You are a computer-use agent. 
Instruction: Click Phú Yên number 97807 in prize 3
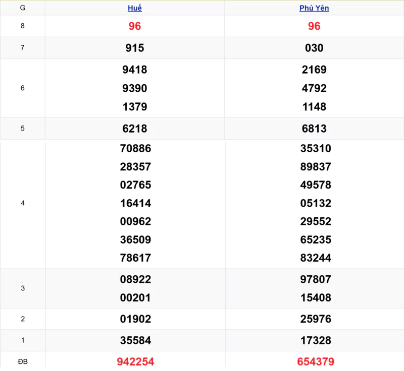(316, 279)
